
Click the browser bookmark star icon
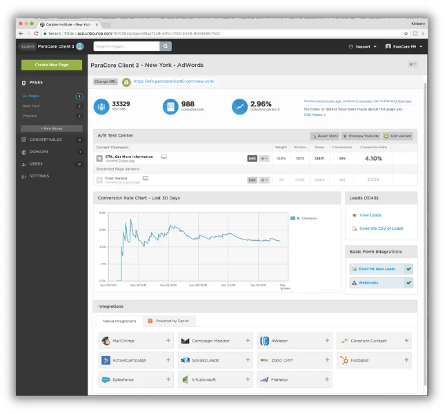coord(406,33)
